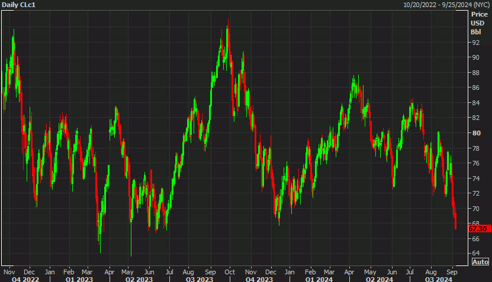Click the Price axis heading

click(x=480, y=14)
